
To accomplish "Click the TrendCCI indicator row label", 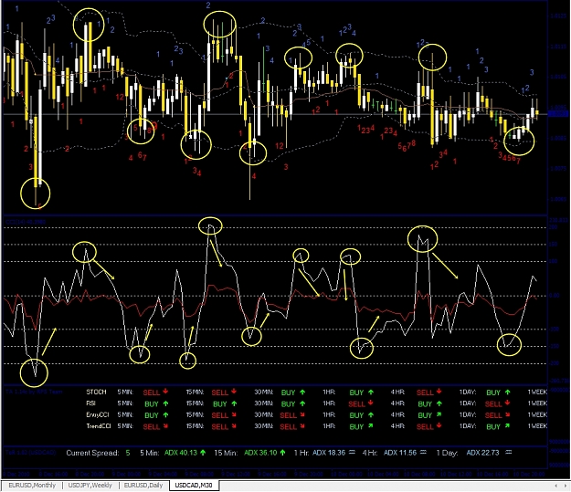I will coord(99,425).
